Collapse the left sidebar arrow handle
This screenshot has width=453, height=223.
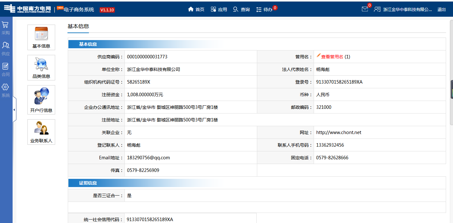pos(14,110)
